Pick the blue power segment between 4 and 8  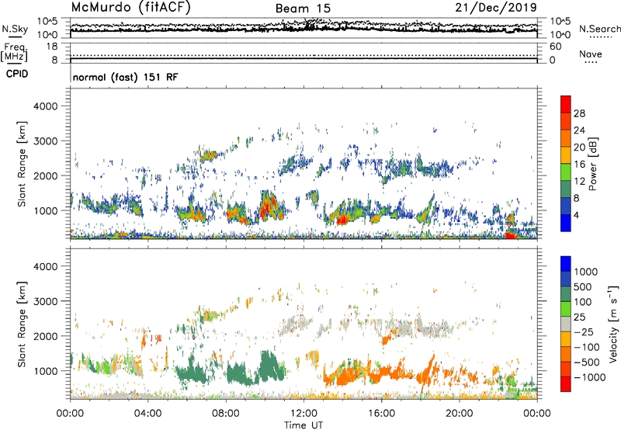pyautogui.click(x=566, y=206)
